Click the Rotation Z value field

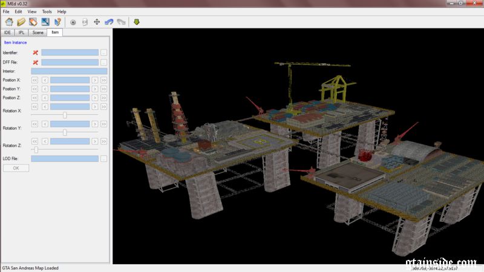pos(70,141)
